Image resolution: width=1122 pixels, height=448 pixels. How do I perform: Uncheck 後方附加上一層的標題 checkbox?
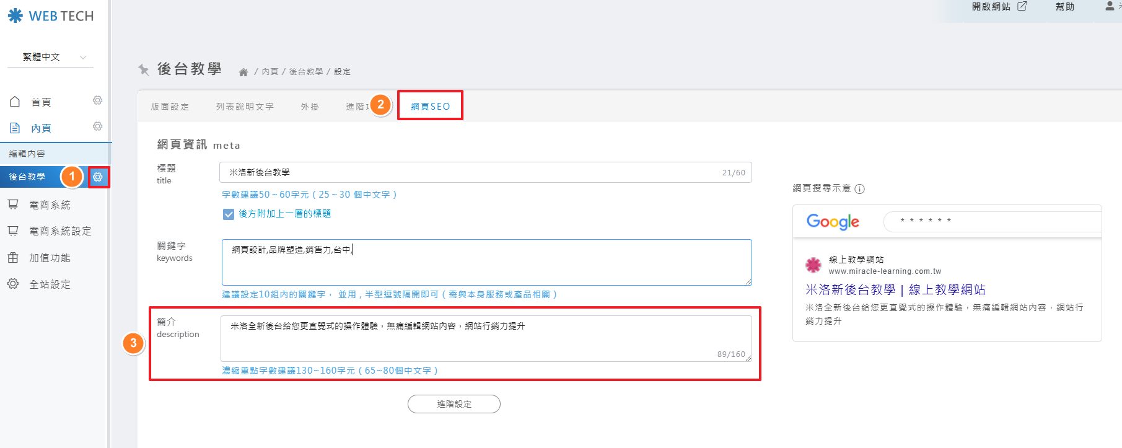pos(229,214)
